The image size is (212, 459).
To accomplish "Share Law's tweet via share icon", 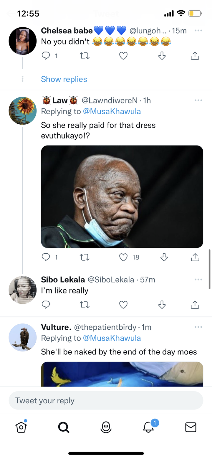I will [x=195, y=257].
